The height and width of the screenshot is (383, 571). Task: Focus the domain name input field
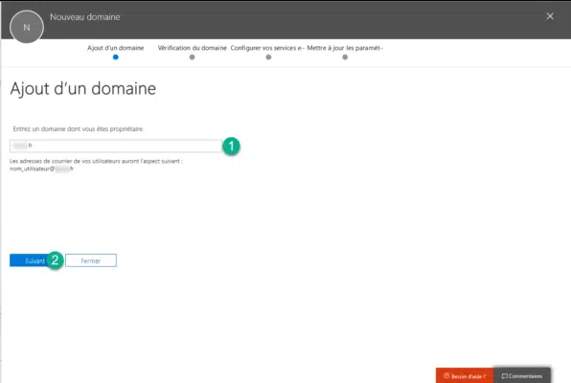click(x=116, y=146)
